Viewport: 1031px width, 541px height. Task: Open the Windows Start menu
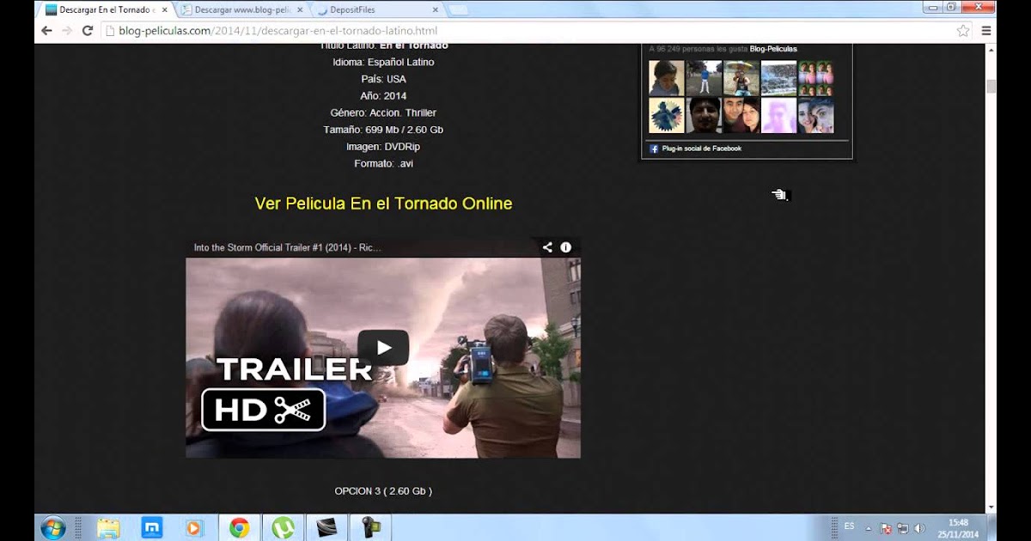53,527
